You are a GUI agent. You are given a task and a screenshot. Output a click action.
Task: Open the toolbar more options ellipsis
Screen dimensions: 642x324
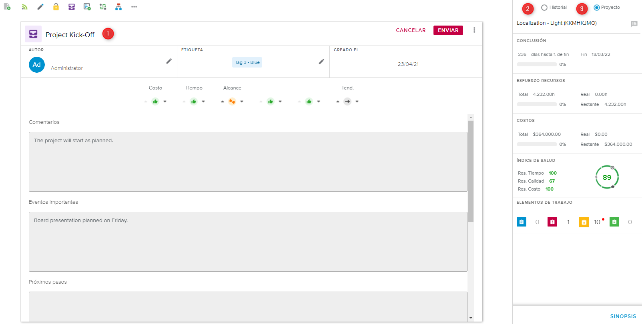tap(134, 7)
